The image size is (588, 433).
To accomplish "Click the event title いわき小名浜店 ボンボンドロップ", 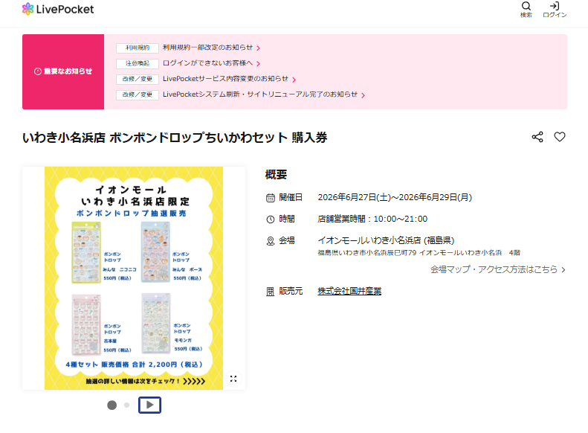I will coord(175,138).
